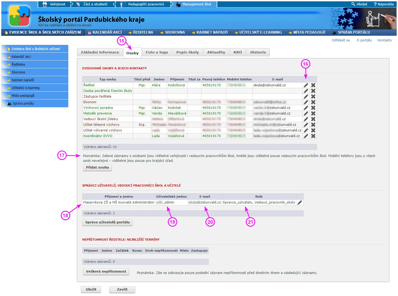Viewport: 398px width, 296px height.
Task: Delete the Učitel tělesné výchovy row
Action: click(x=313, y=125)
